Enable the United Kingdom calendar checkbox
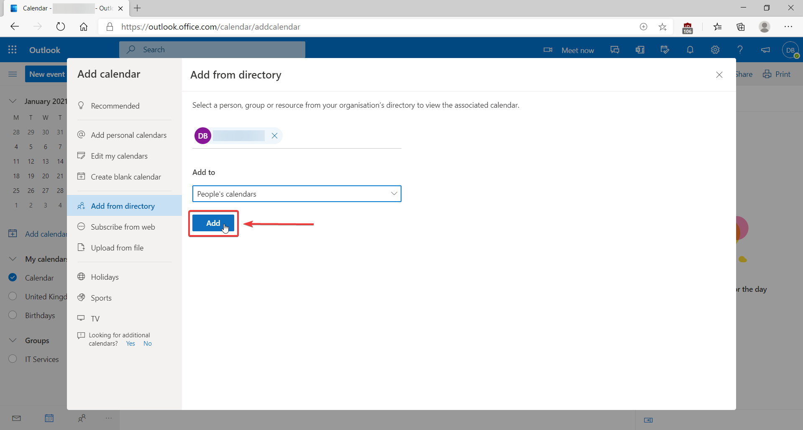The width and height of the screenshot is (803, 430). [x=13, y=296]
